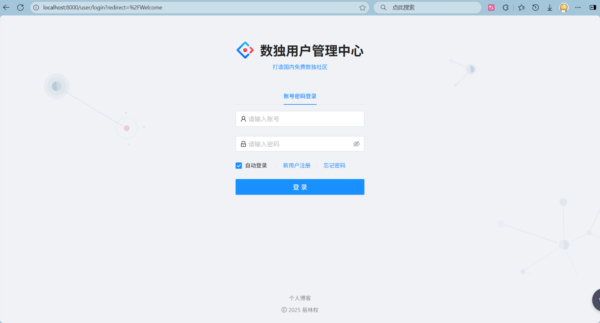Uncheck the 自动登录 checkbox
Viewport: 600px width, 323px height.
(239, 166)
